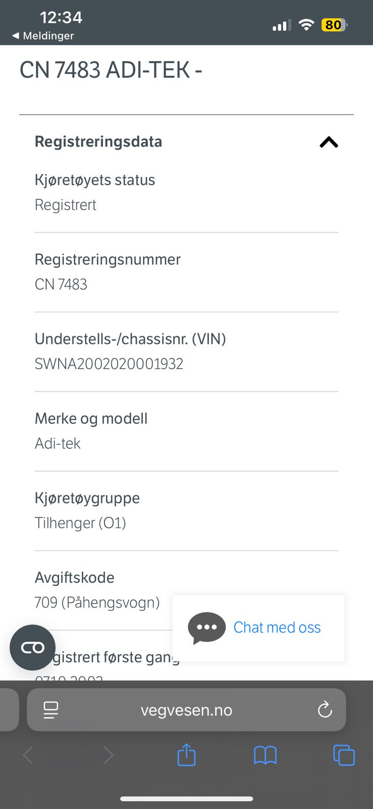
Task: Tap the battery indicator in status bar
Action: coord(334,25)
